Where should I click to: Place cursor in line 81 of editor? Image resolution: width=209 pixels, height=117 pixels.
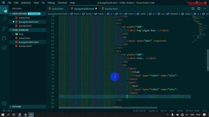tap(125, 97)
